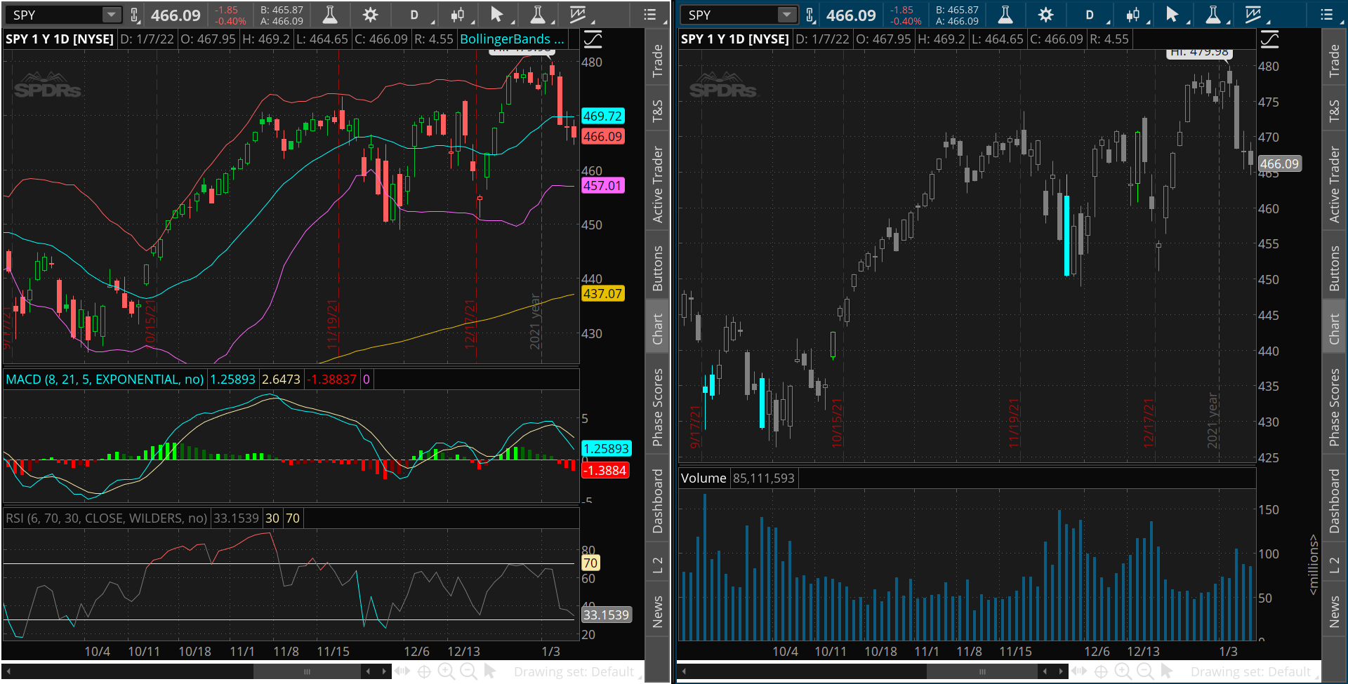The width and height of the screenshot is (1348, 684).
Task: Click symbol link clipboard icon in left chart
Action: (x=135, y=15)
